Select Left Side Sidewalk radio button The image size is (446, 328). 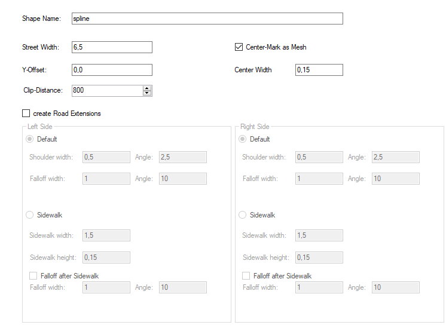pyautogui.click(x=29, y=215)
